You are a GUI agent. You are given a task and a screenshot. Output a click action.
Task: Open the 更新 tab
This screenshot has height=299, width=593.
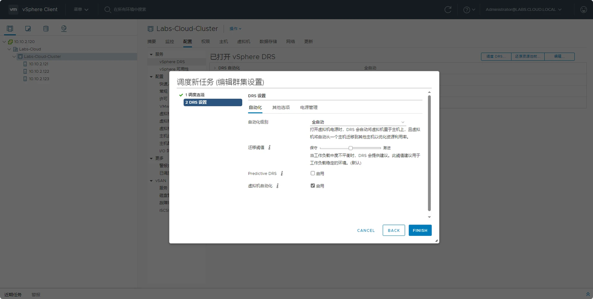[308, 42]
